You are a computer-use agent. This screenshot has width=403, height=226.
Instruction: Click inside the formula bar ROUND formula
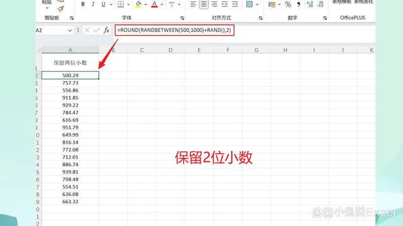pyautogui.click(x=174, y=30)
